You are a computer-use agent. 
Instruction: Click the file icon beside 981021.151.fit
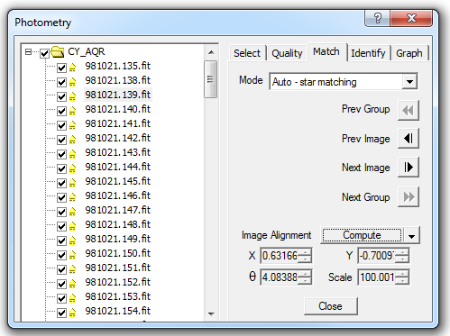(72, 269)
